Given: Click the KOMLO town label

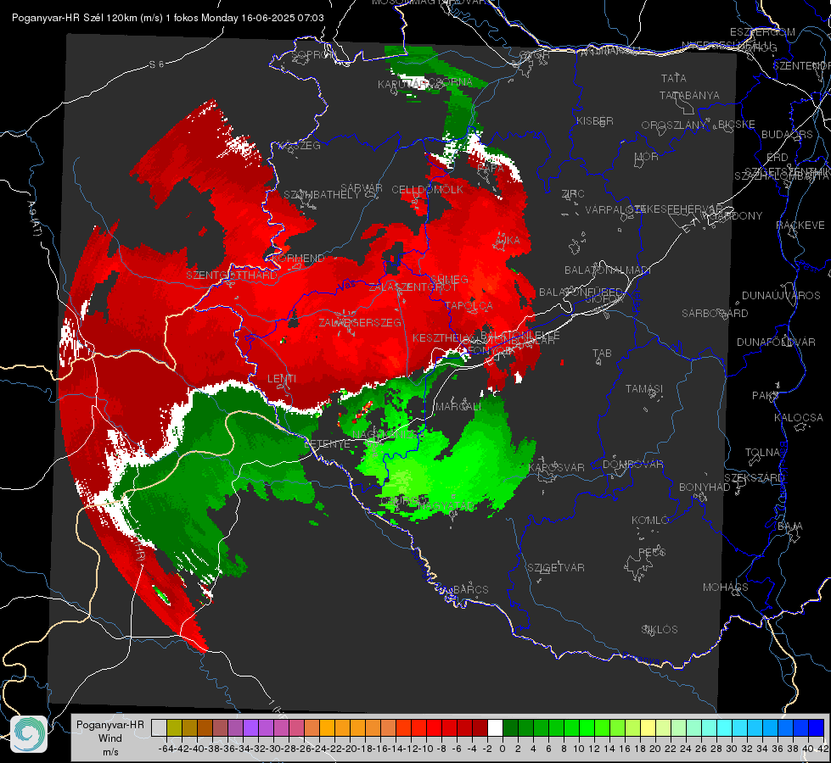Looking at the screenshot, I should 650,521.
